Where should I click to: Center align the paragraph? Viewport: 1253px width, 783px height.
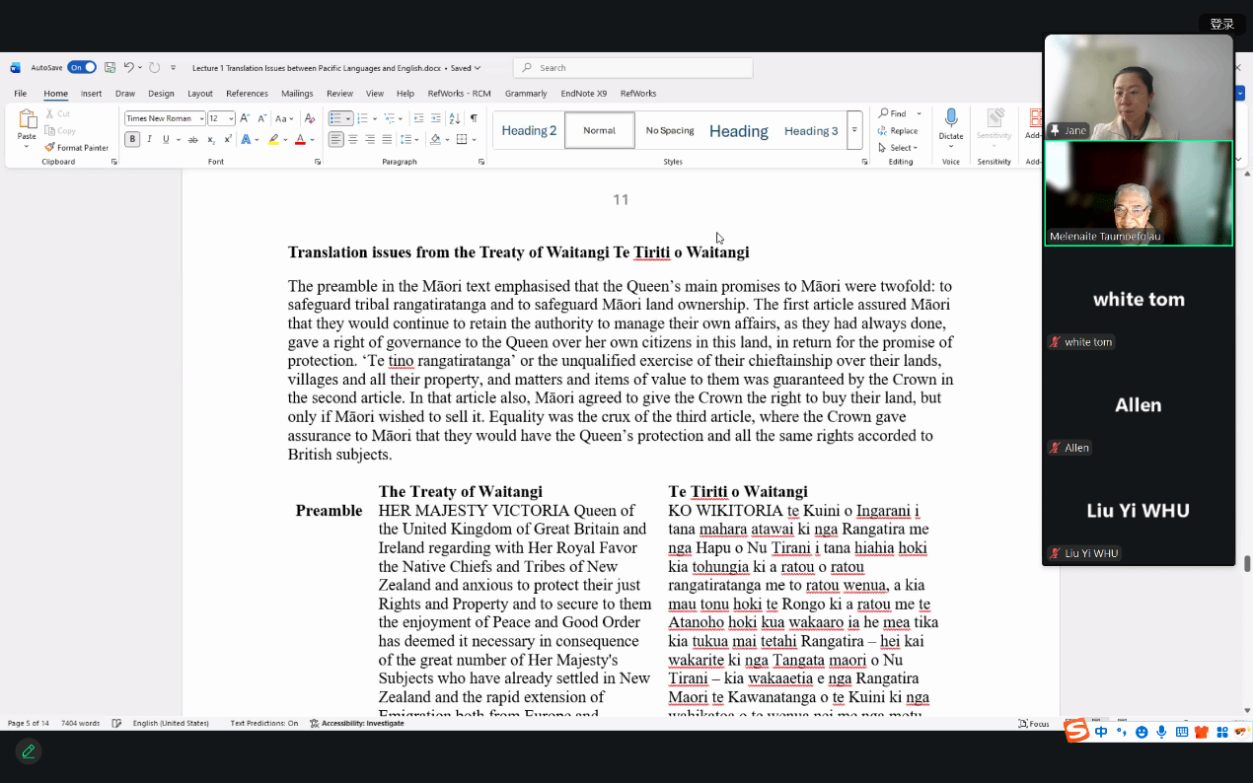coord(353,140)
